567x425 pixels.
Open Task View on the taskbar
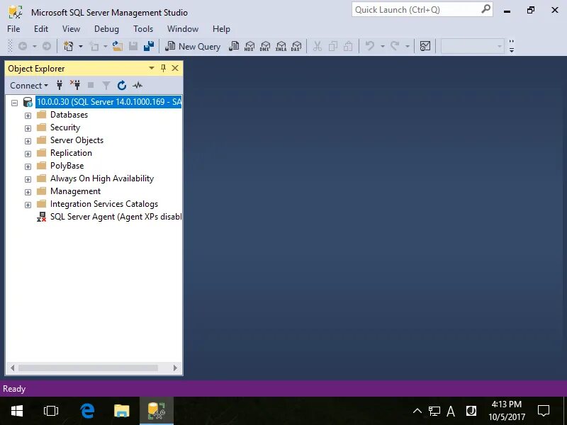(x=50, y=411)
